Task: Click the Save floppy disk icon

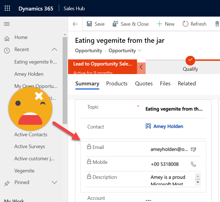Action: click(x=89, y=24)
